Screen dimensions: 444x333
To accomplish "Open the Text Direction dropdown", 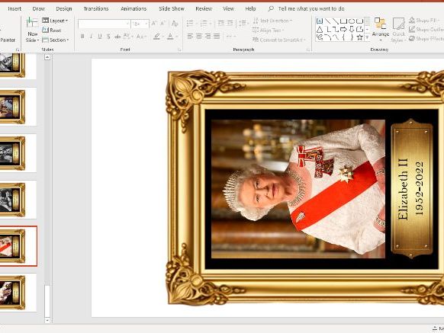I will pyautogui.click(x=272, y=21).
